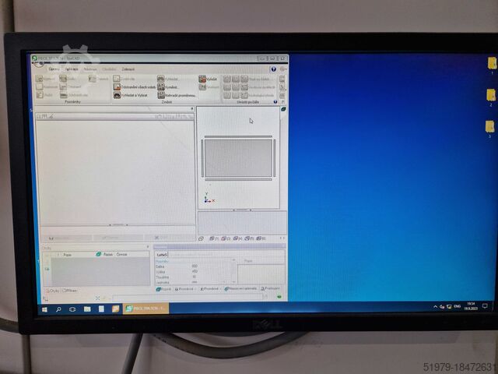The width and height of the screenshot is (498, 374).
Task: Switch to the Příkaz bottom tab
Action: coord(70,290)
